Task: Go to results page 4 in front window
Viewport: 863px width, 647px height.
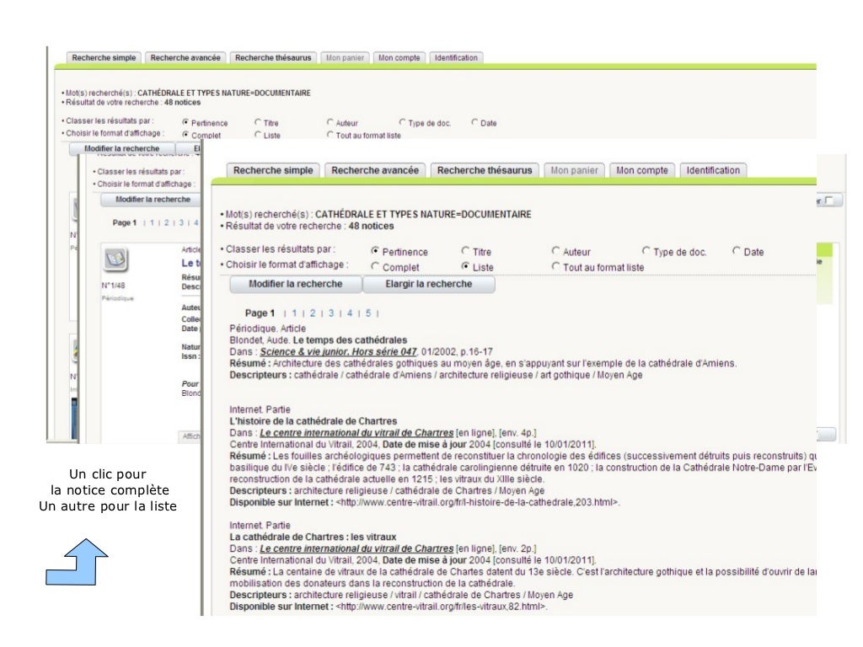Action: (350, 313)
